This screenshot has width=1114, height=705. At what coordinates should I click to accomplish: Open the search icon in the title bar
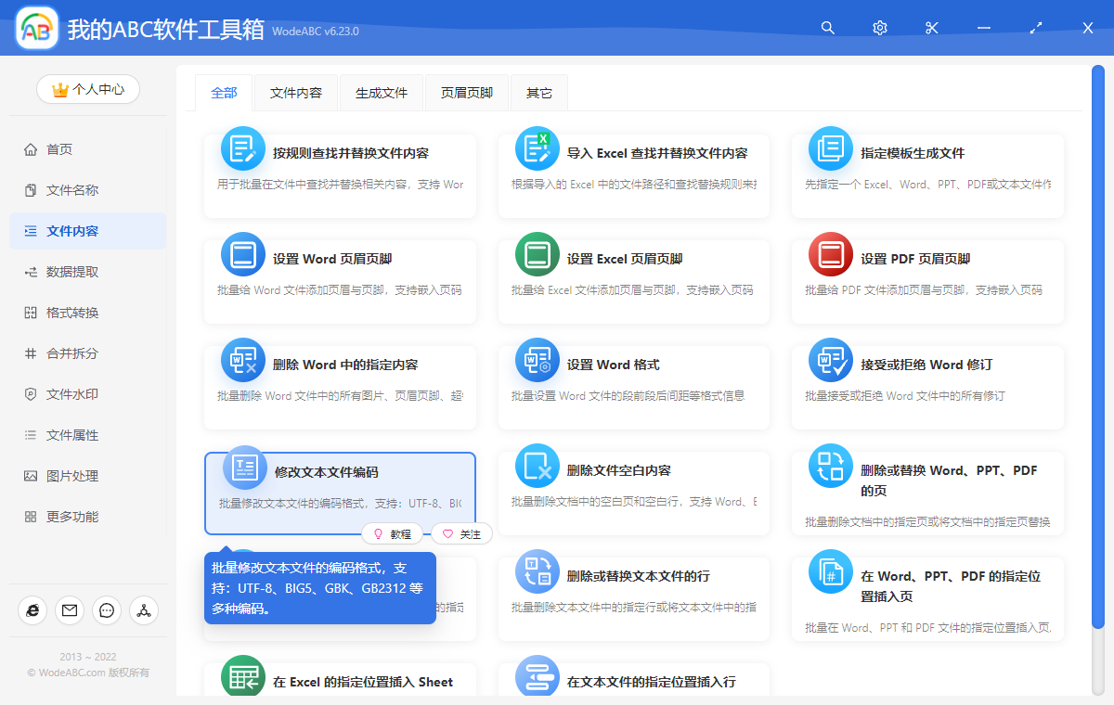[x=827, y=28]
